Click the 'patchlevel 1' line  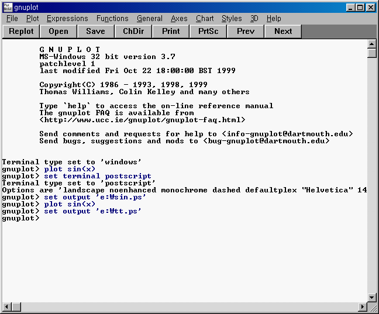(x=67, y=64)
